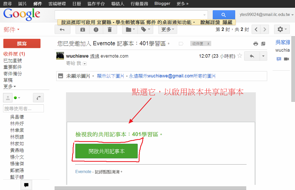The height and width of the screenshot is (190, 295).
Task: Click the back to inbox arrow button
Action: pyautogui.click(x=62, y=29)
